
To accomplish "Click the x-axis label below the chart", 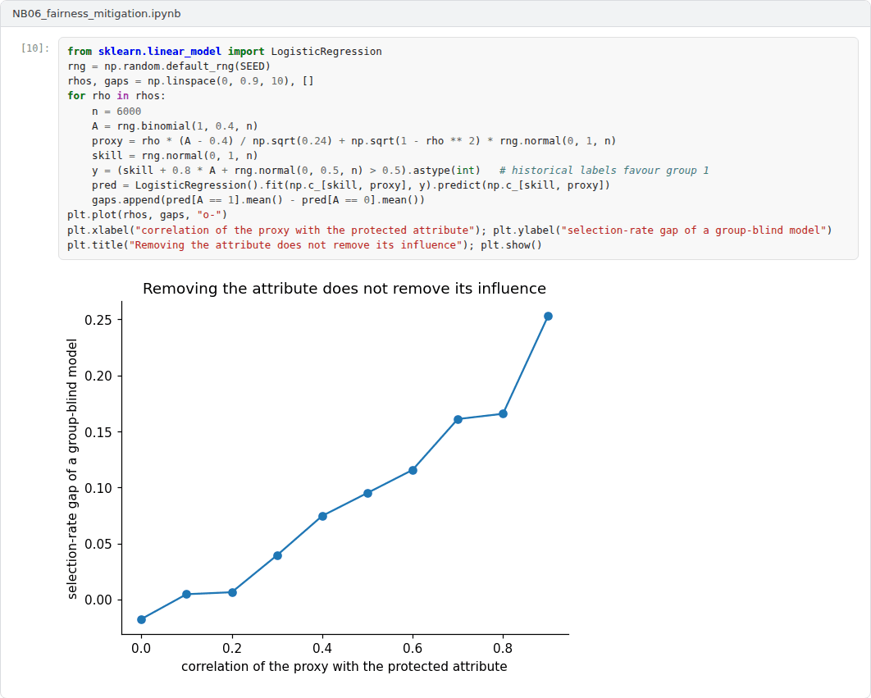I will 344,666.
